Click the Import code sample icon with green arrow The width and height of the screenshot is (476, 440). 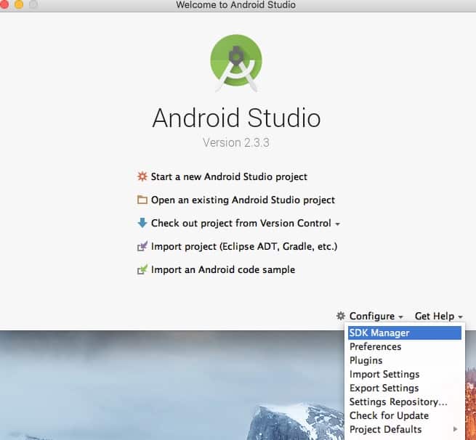tap(142, 269)
